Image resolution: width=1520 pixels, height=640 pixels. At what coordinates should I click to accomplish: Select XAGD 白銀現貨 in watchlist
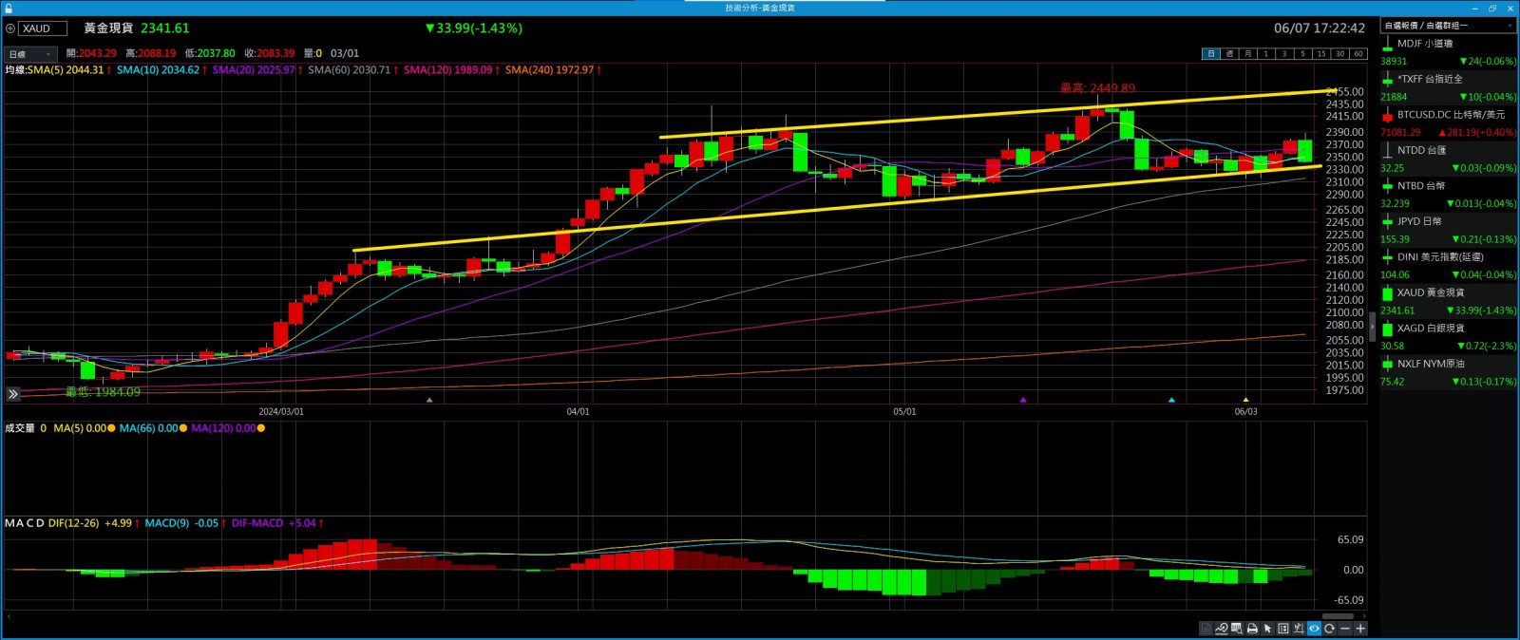[x=1430, y=329]
